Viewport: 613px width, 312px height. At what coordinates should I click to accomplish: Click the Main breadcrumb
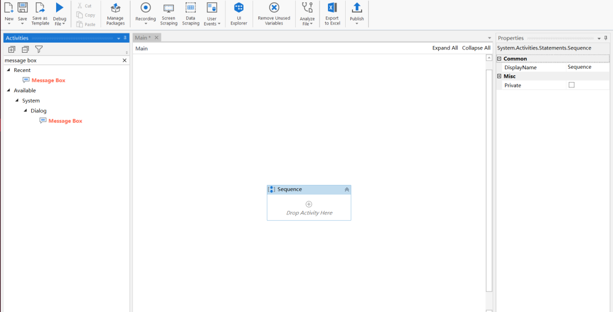[141, 48]
